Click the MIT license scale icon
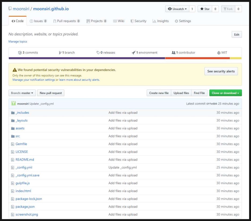This screenshot has width=251, height=221. click(x=219, y=53)
